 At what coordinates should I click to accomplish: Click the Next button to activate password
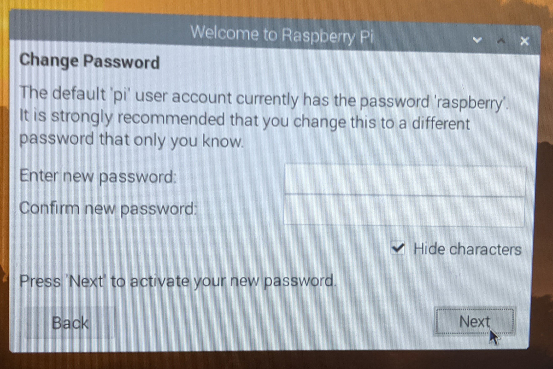pyautogui.click(x=475, y=322)
